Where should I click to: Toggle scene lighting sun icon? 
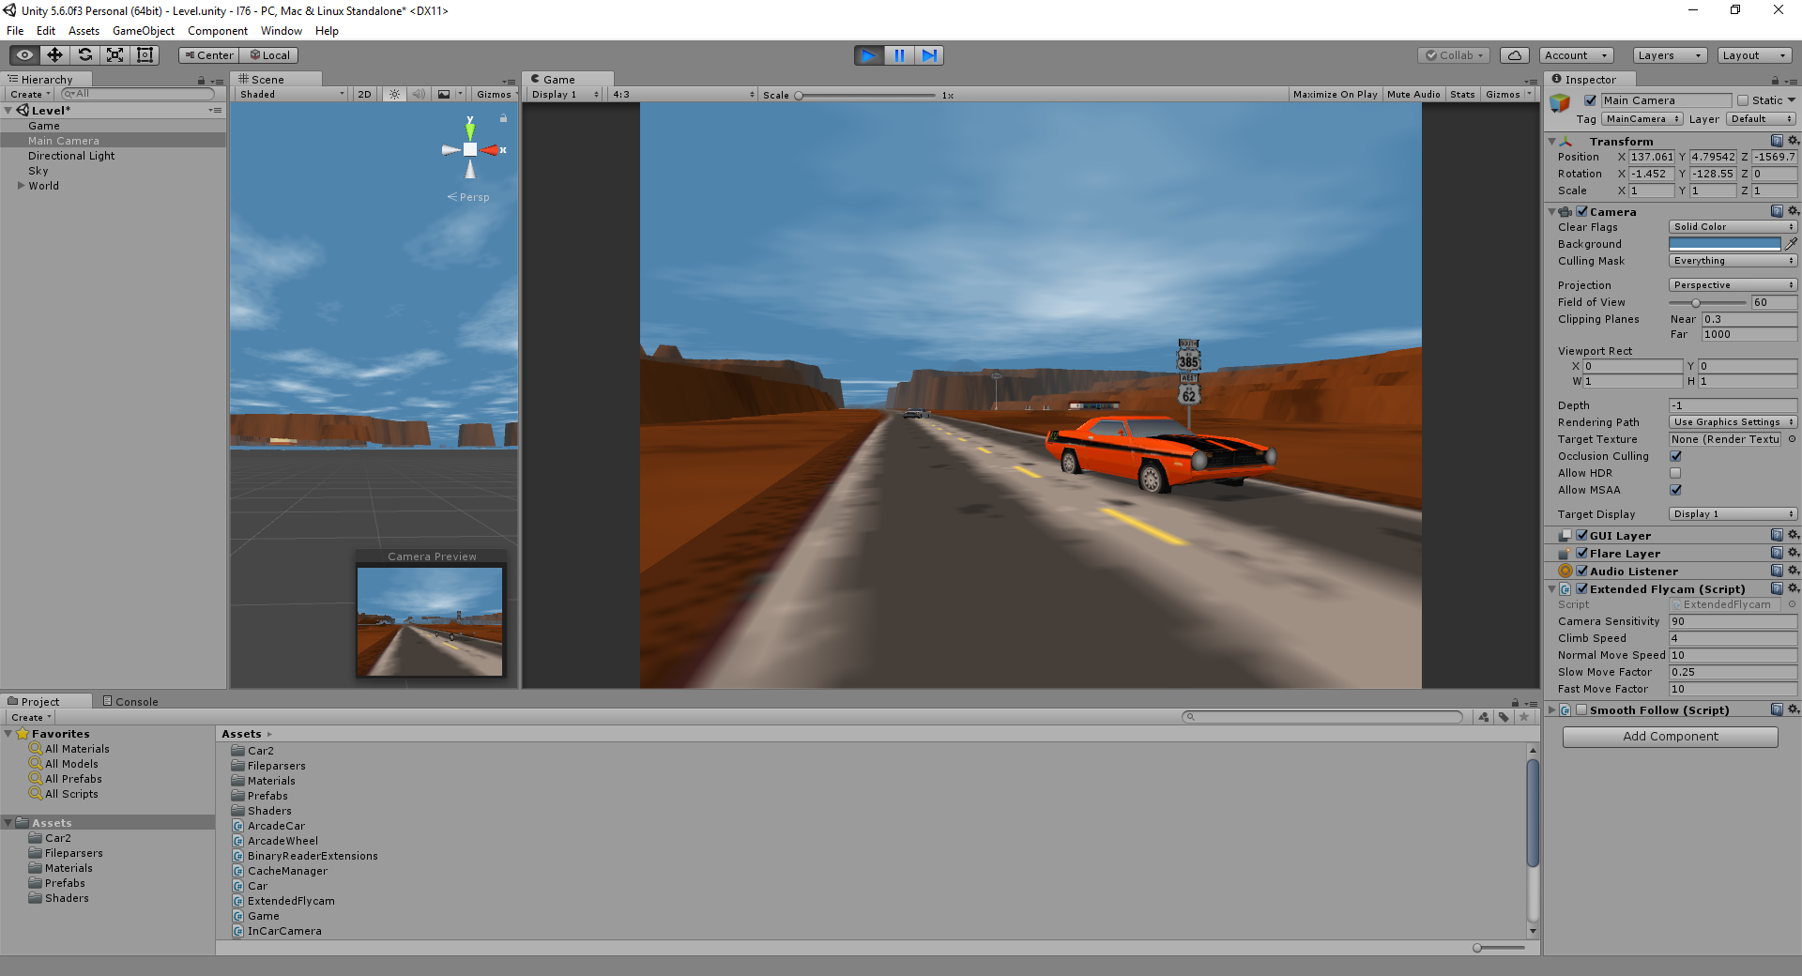(x=394, y=94)
